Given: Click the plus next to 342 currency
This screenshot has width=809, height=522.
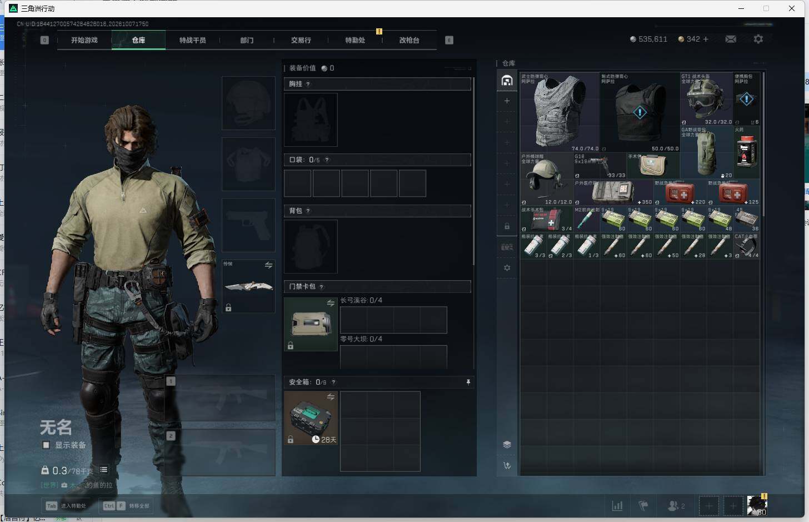Looking at the screenshot, I should (x=706, y=39).
